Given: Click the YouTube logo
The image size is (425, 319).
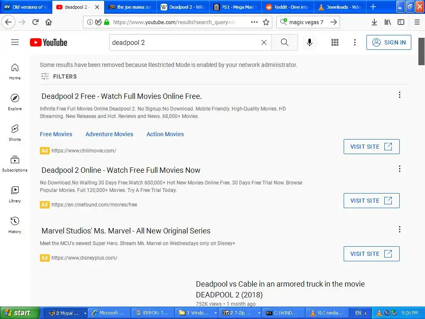Looking at the screenshot, I should [x=49, y=42].
